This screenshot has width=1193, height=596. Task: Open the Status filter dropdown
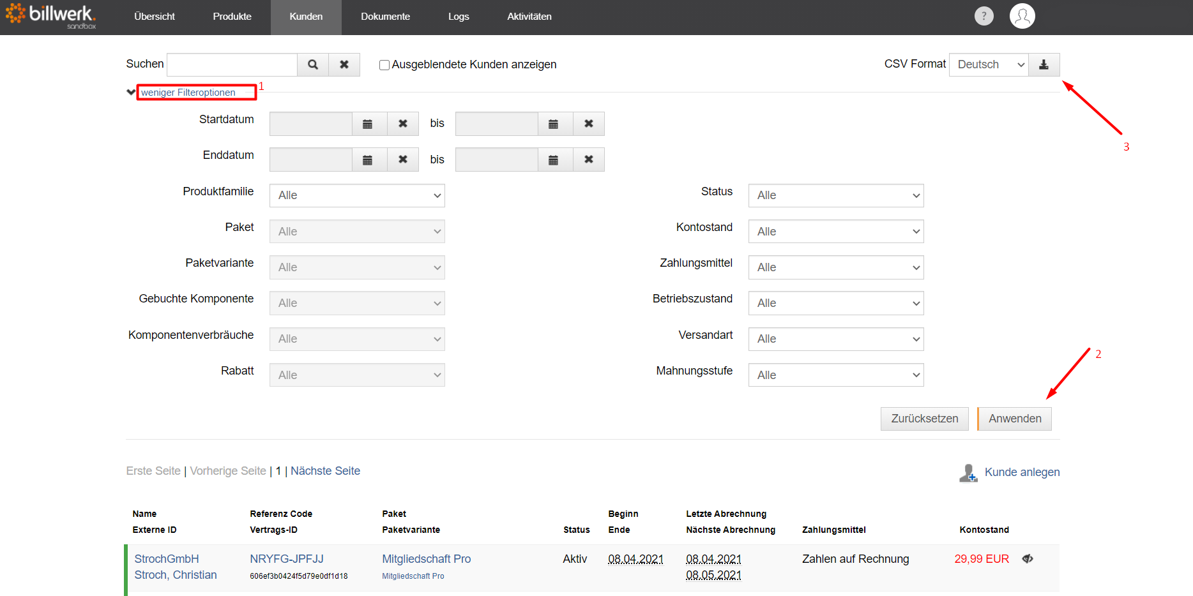836,195
